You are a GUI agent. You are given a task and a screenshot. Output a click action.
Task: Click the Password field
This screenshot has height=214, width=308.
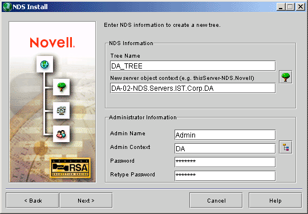pos(225,162)
